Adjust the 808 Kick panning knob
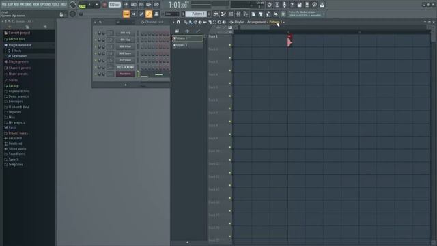437x246 pixels. [x=100, y=33]
